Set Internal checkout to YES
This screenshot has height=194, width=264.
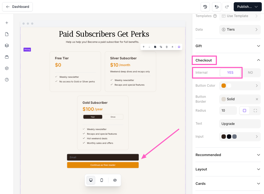tap(230, 73)
